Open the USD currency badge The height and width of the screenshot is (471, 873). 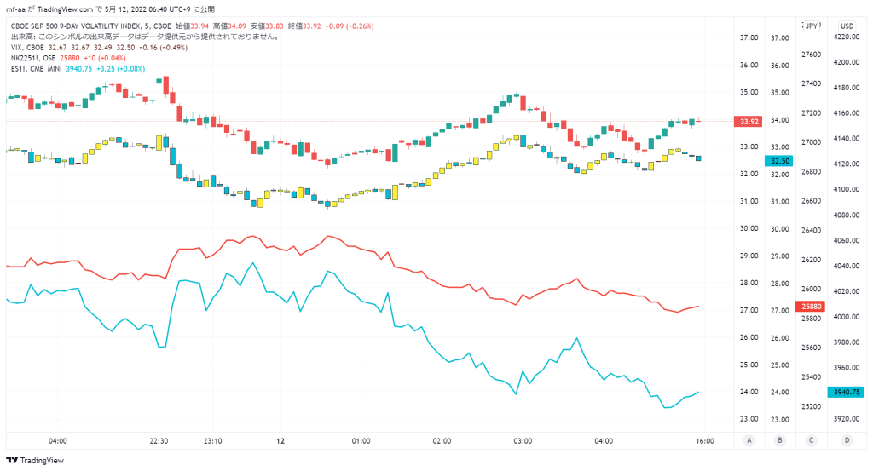847,26
